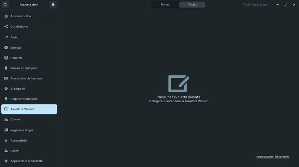Open Applicazioni predefinite star icon
The image size is (299, 167).
coord(6,161)
